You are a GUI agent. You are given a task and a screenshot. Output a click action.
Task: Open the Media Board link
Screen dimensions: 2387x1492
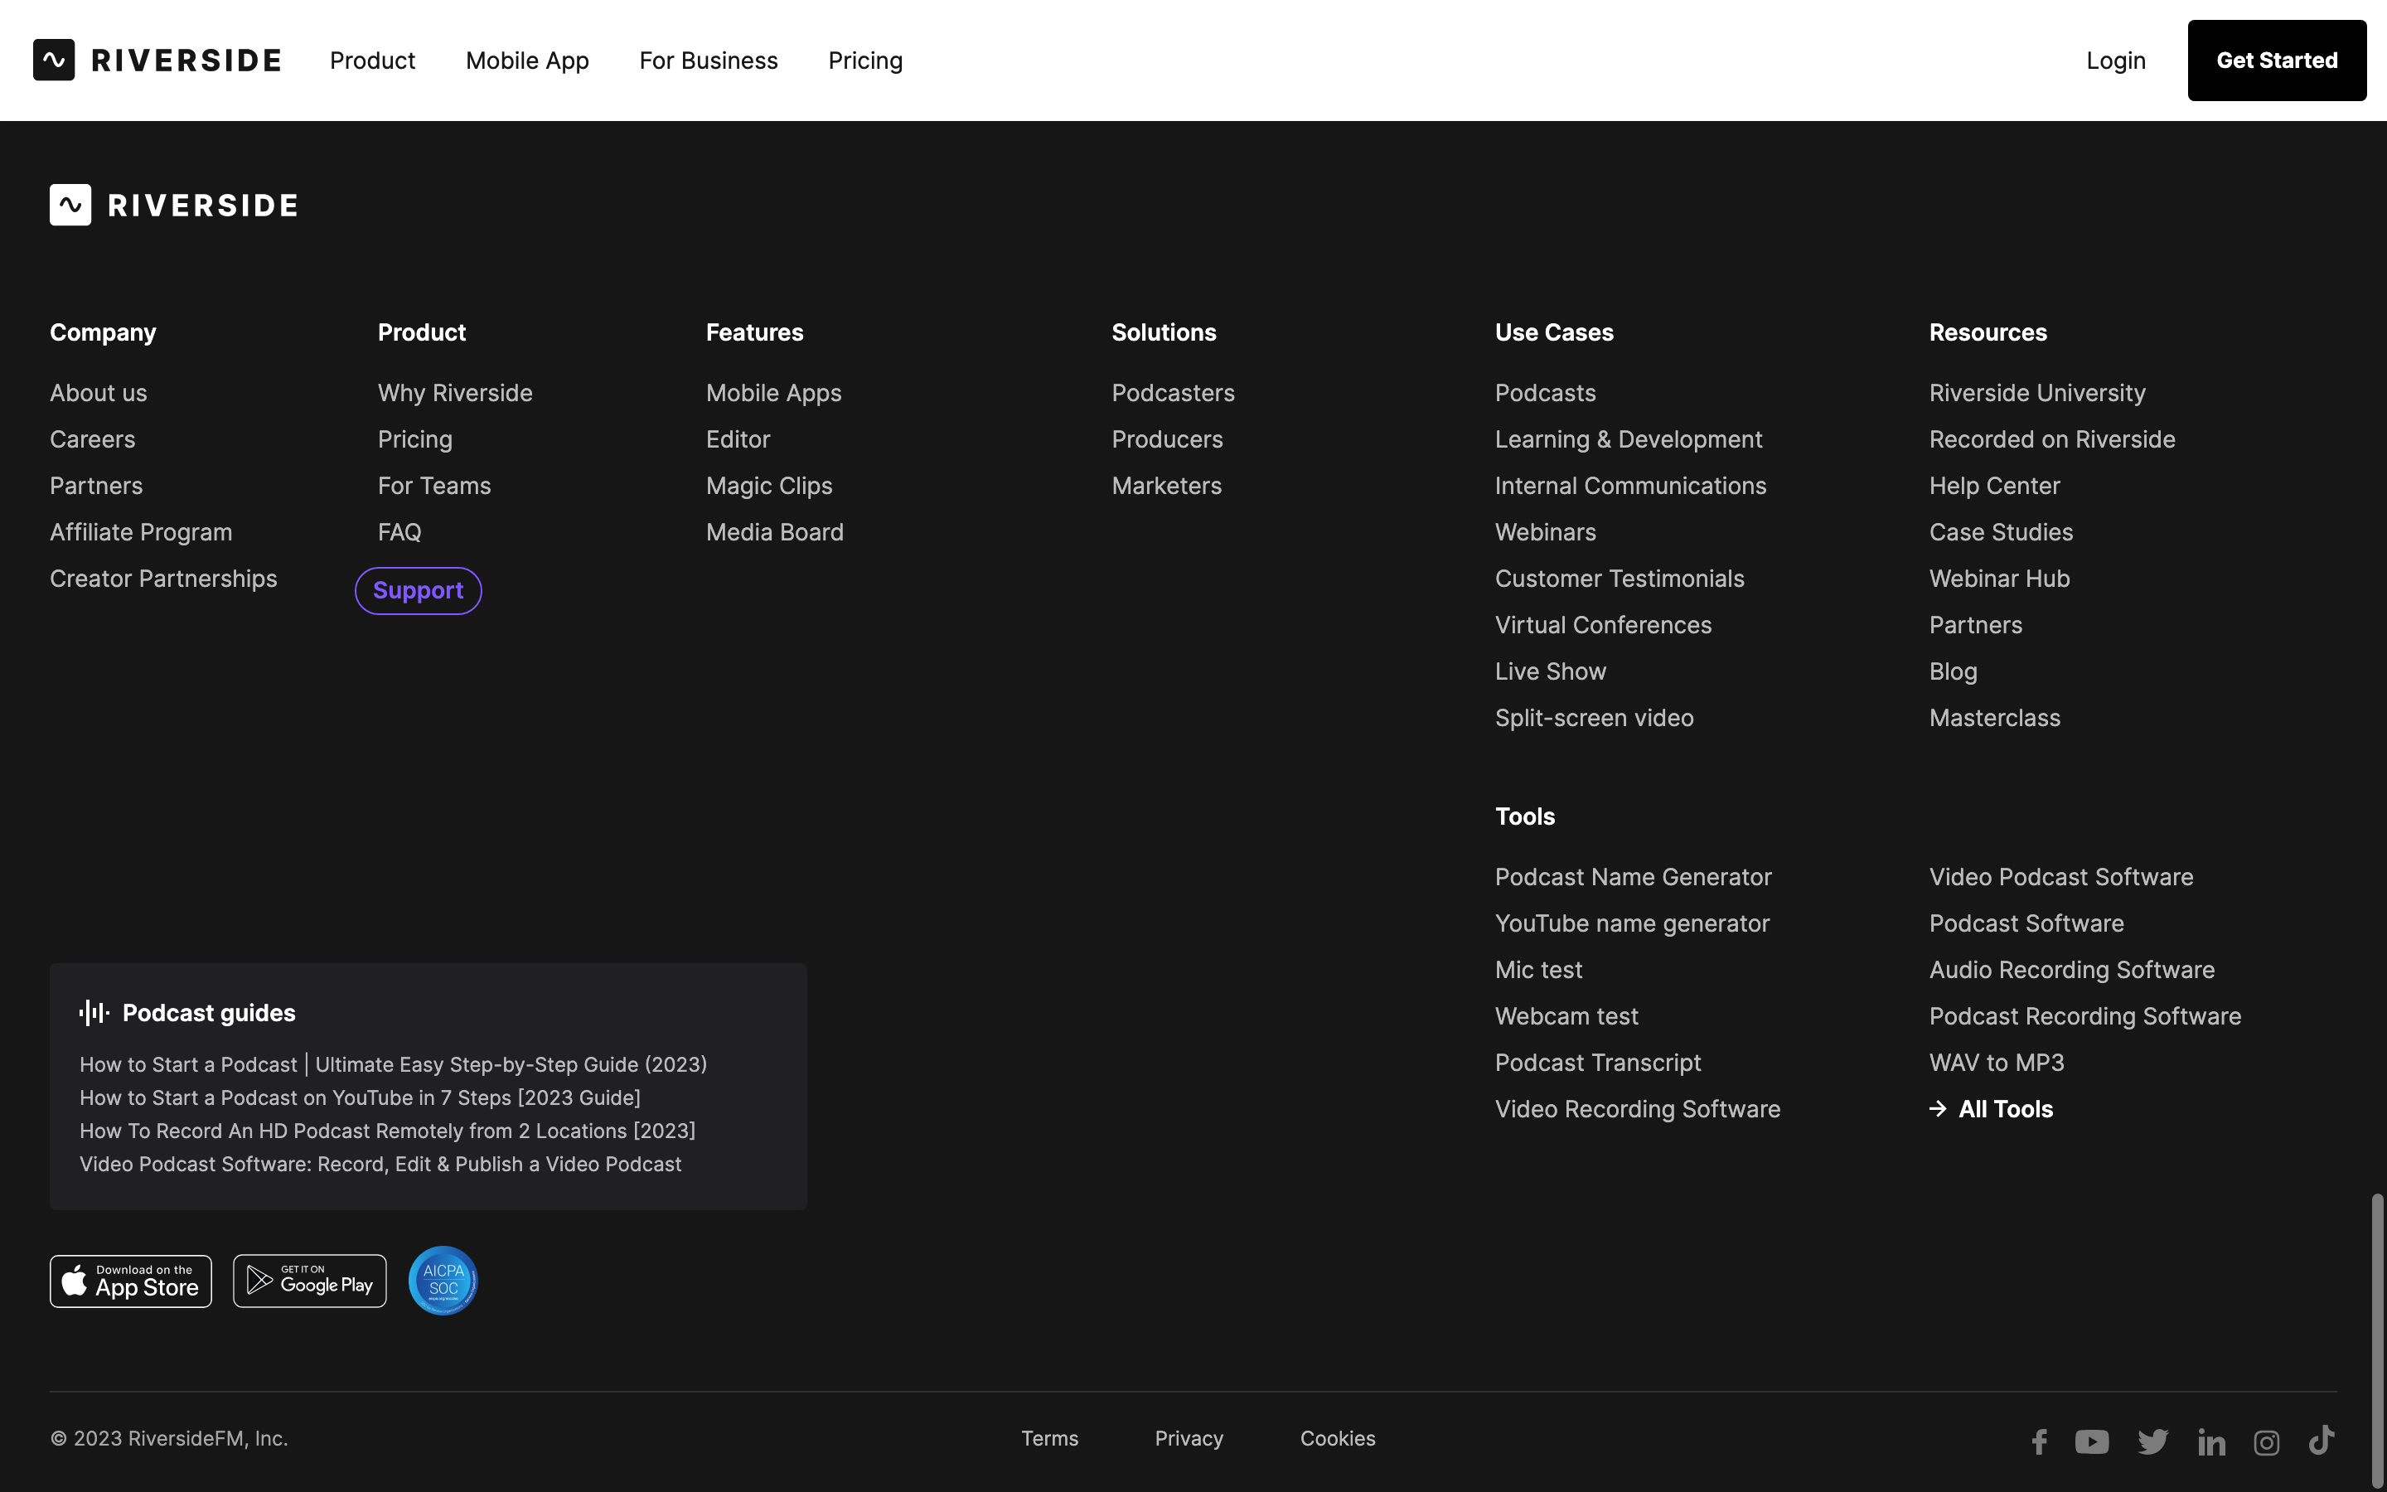(774, 532)
